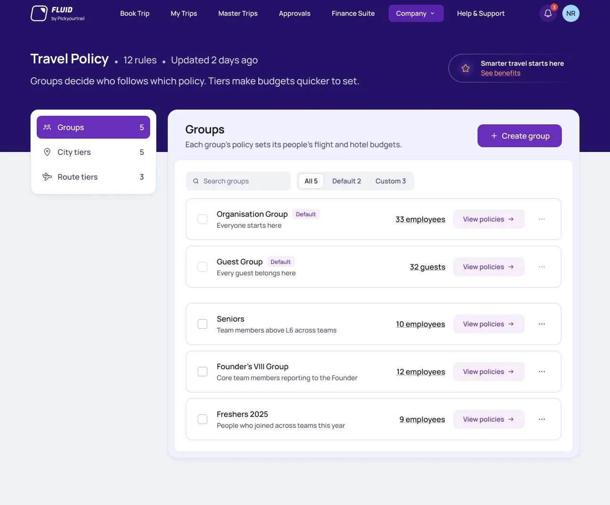Open the 33 employees link
The height and width of the screenshot is (505, 610).
pyautogui.click(x=420, y=219)
